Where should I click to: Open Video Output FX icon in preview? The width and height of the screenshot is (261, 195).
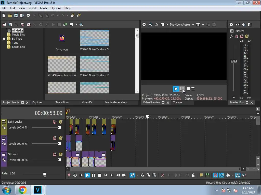[156, 25]
